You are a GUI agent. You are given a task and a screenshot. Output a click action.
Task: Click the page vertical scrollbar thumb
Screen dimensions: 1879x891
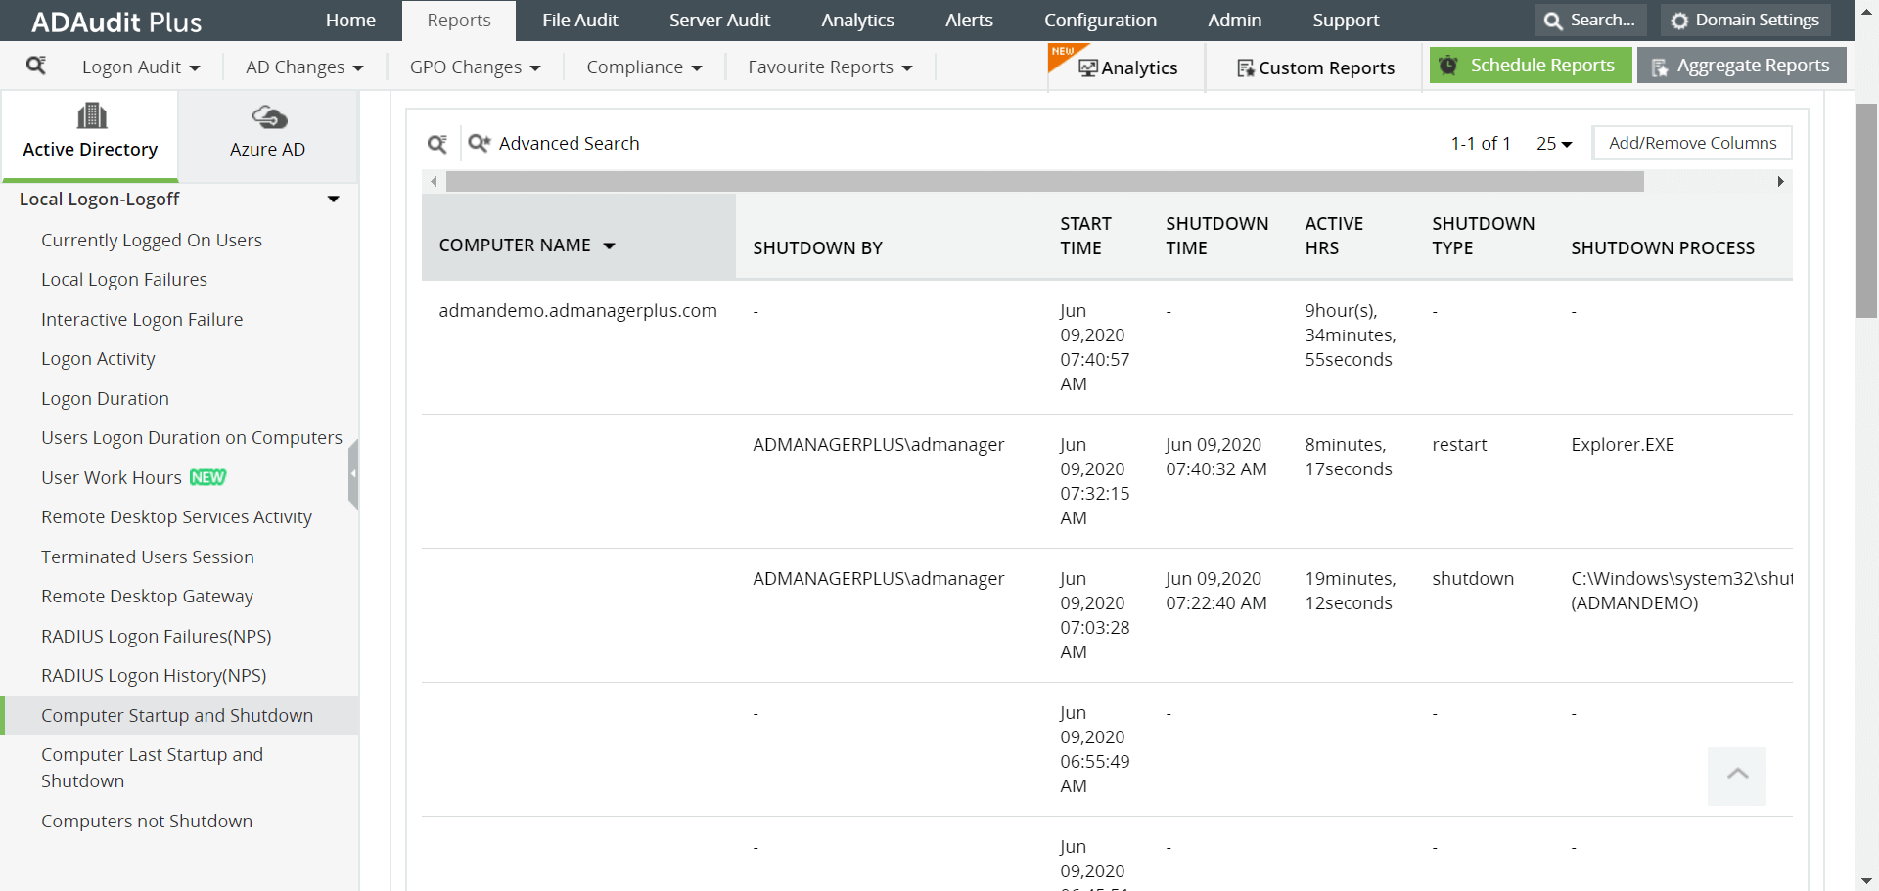pos(1866,210)
